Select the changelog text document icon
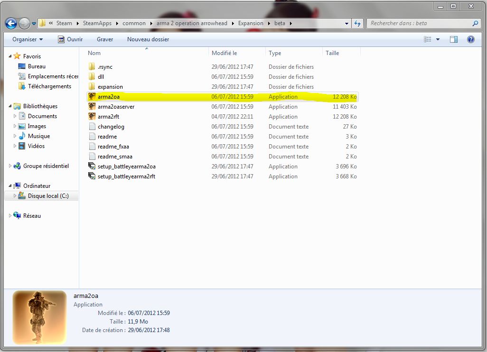 point(92,126)
